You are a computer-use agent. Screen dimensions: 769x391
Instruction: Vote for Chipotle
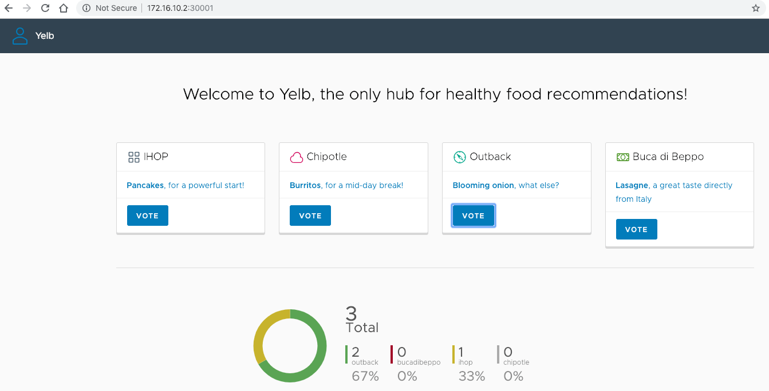pyautogui.click(x=310, y=216)
